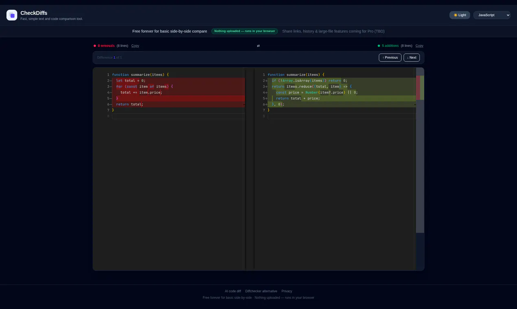Open the Privacy footer link
The image size is (517, 309).
(x=287, y=291)
